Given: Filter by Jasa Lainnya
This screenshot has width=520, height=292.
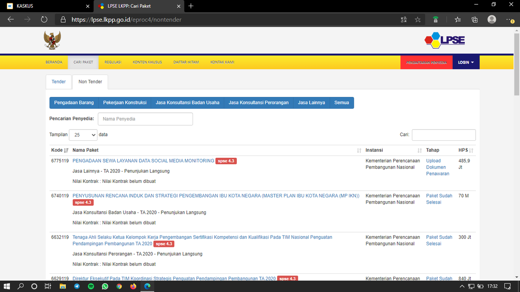Looking at the screenshot, I should pyautogui.click(x=312, y=103).
